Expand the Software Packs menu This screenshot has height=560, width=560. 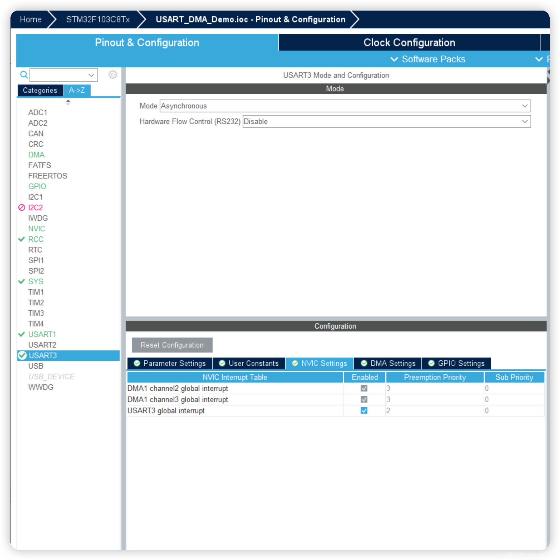point(428,59)
